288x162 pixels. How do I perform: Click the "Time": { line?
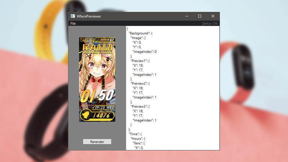[x=135, y=134]
